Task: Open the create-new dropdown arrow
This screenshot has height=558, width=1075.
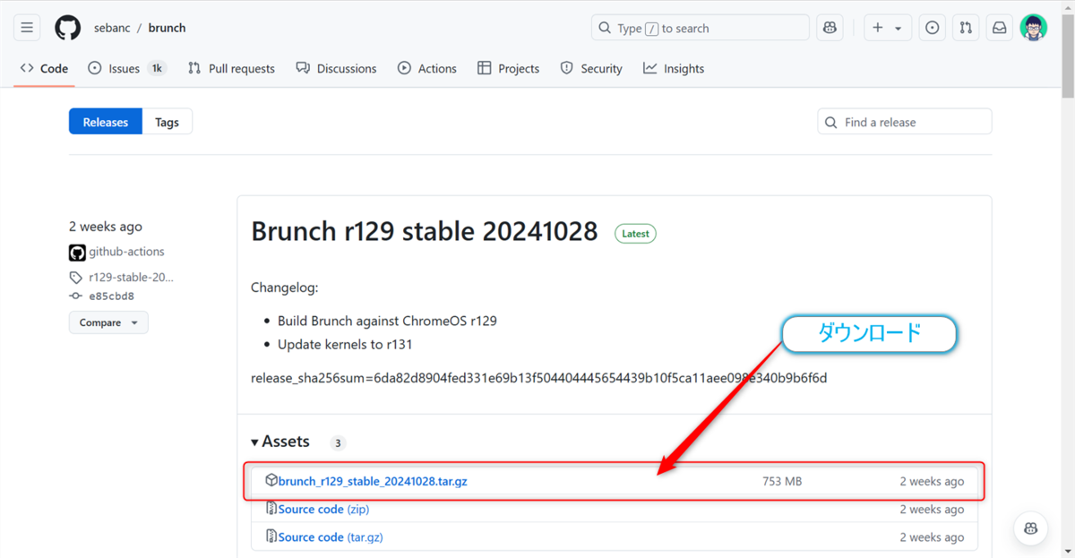Action: [x=899, y=29]
